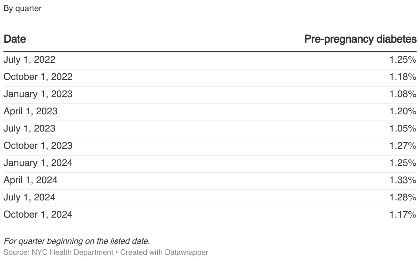Click the 1.08% value
Screen dimensions: 420x261
click(403, 94)
